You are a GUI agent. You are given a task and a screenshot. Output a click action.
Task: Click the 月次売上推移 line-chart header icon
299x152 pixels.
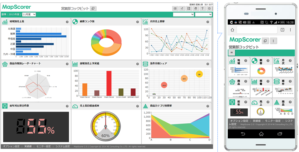pyautogui.click(x=145, y=22)
